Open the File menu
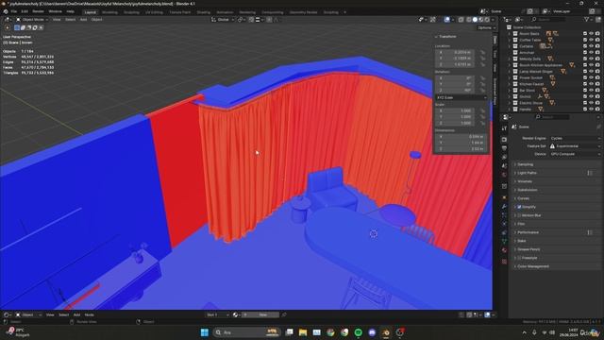 13,11
